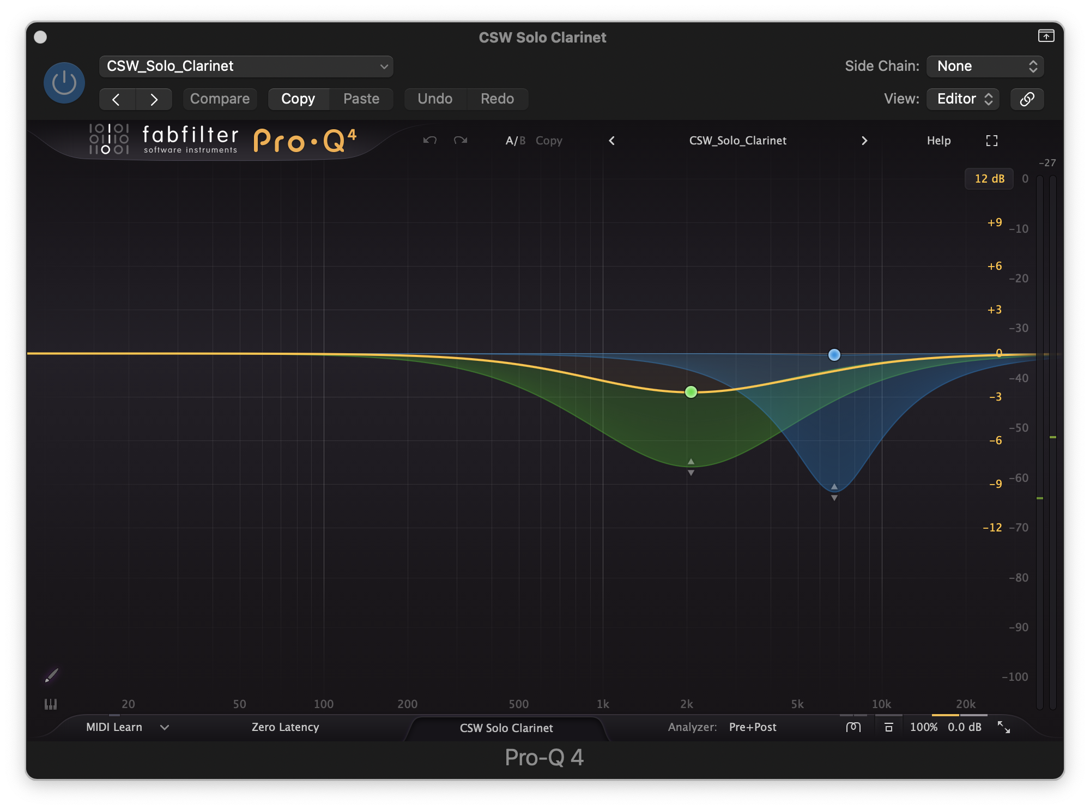The height and width of the screenshot is (810, 1090).
Task: Click the resize arrows icon
Action: pyautogui.click(x=1003, y=727)
